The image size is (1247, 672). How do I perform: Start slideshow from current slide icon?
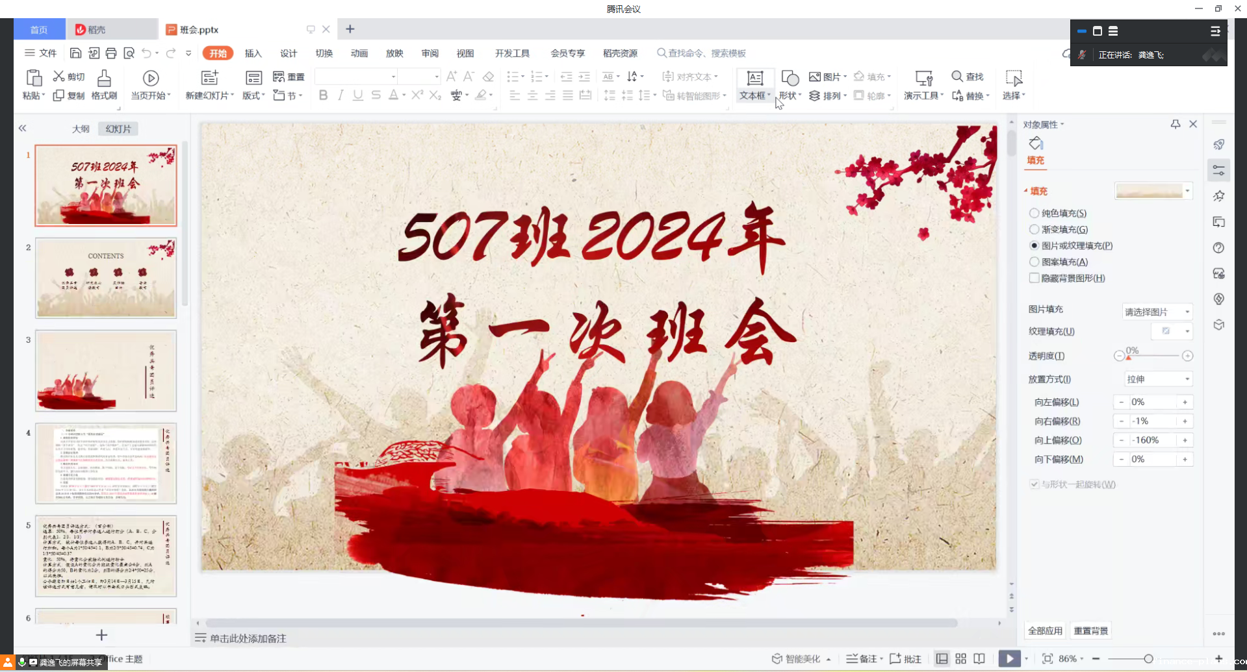tap(151, 79)
